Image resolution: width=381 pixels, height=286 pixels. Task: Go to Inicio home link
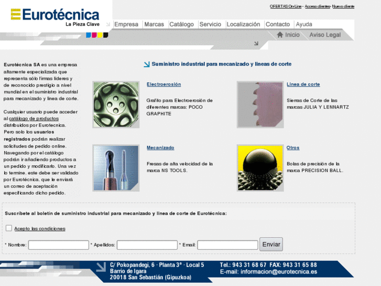coord(292,35)
